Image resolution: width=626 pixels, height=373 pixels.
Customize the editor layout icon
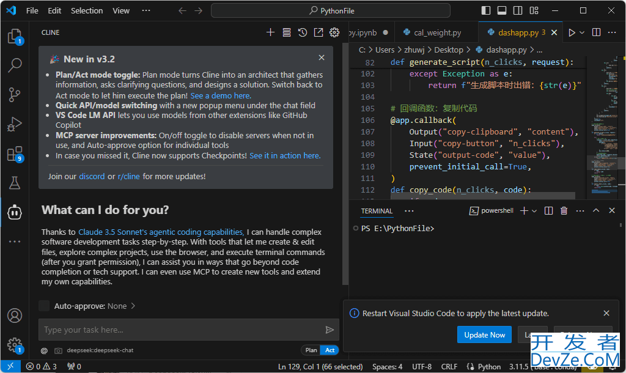point(534,10)
